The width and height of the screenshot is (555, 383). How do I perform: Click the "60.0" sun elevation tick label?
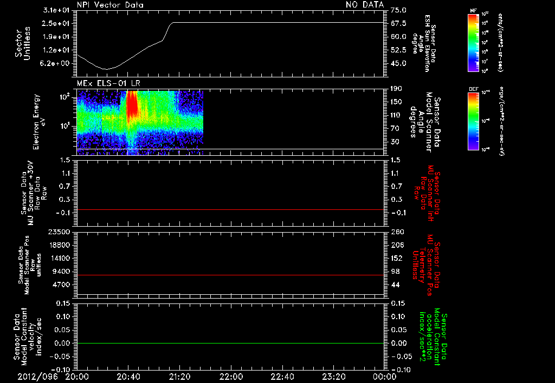coord(398,37)
